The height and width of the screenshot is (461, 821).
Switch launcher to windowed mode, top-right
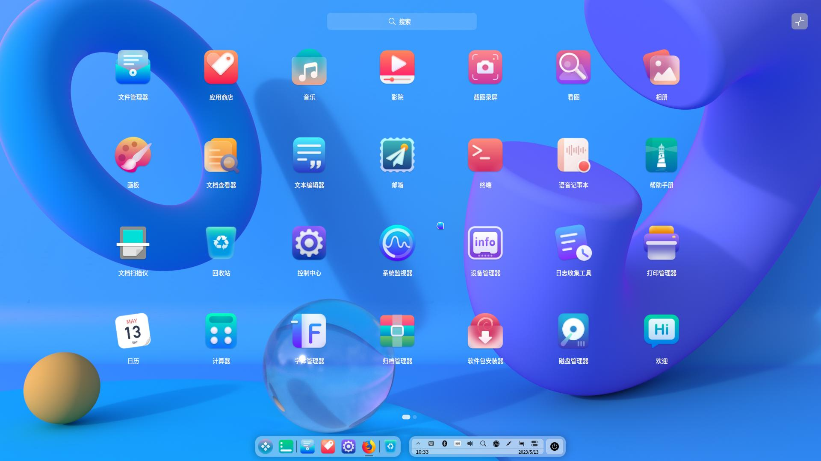coord(800,21)
